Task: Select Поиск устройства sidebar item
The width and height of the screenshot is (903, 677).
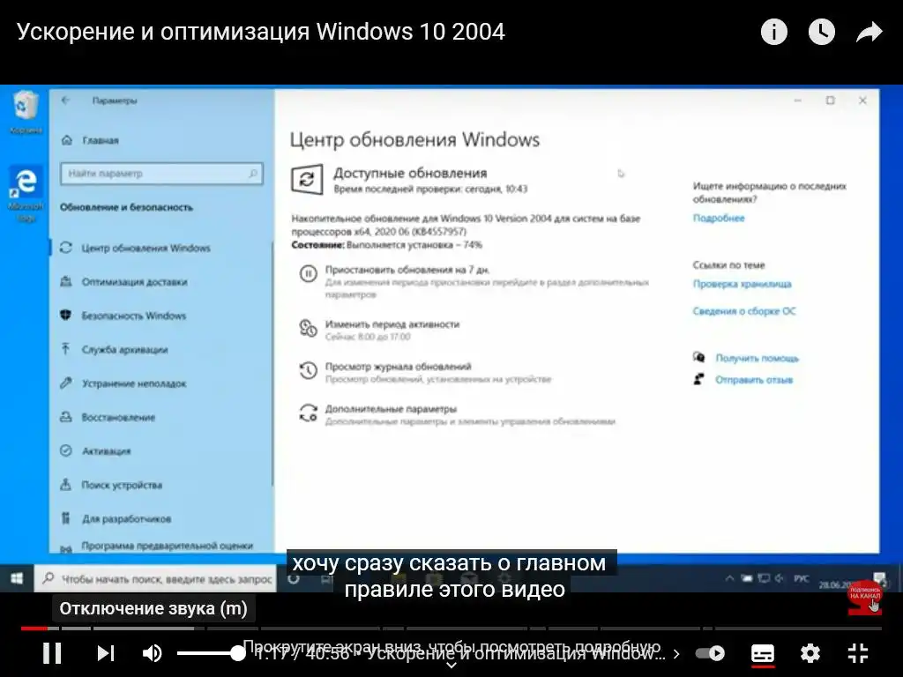Action: pyautogui.click(x=122, y=485)
